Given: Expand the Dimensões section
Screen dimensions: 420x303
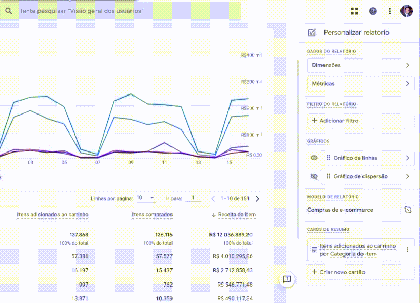Looking at the screenshot, I should pos(360,65).
